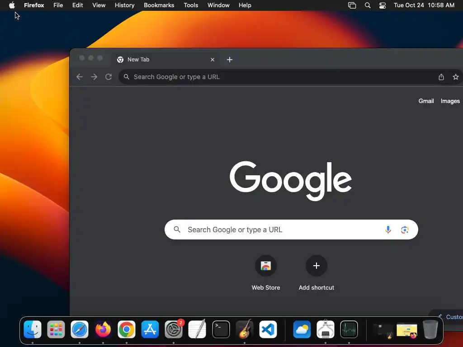Restore the dark minimized window thumbnail in the Dock
Viewport: 463px width, 347px height.
(383, 330)
